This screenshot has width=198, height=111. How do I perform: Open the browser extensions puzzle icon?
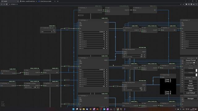click(x=186, y=4)
